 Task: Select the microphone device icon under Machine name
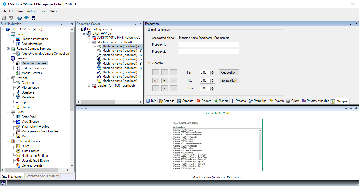pos(99,55)
